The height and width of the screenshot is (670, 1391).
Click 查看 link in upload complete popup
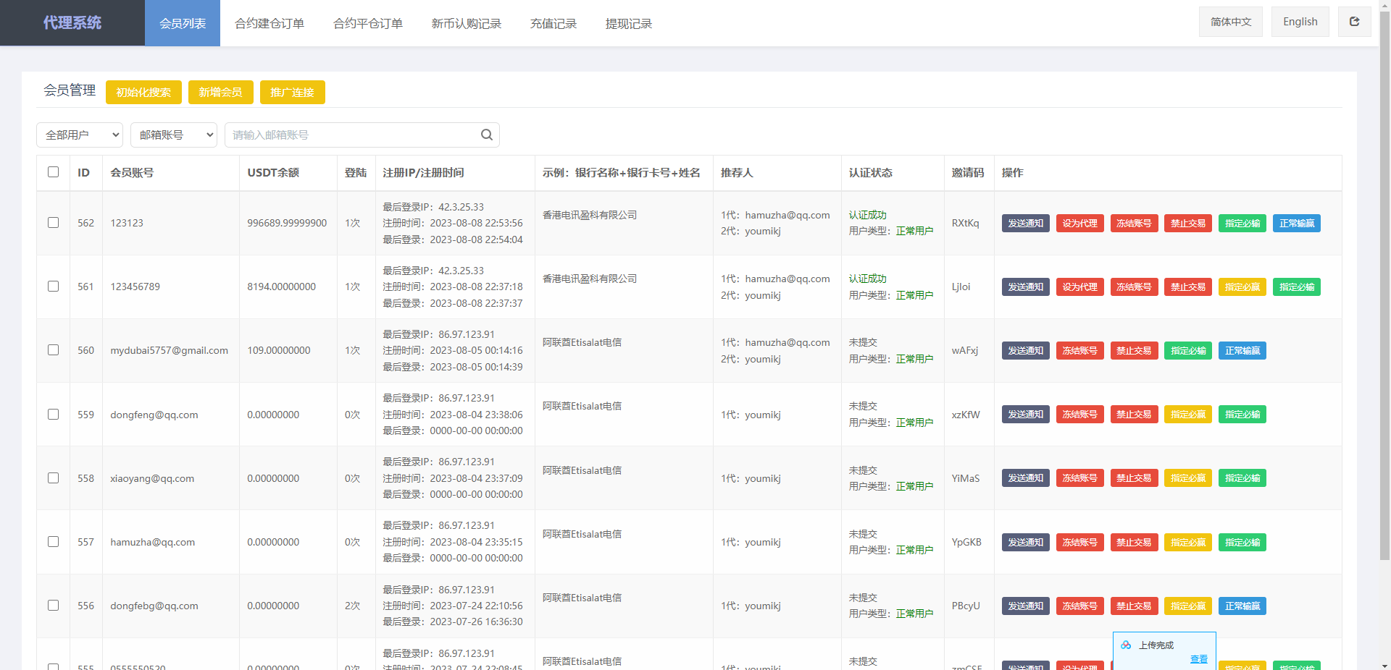(x=1198, y=659)
